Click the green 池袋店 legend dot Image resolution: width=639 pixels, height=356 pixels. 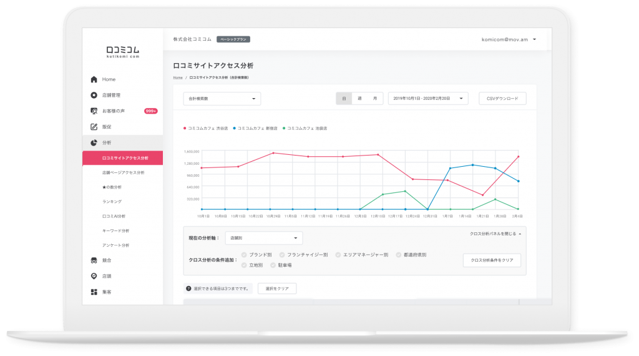(x=284, y=128)
